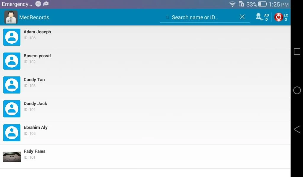
Task: Tap Dandy Jack's profile avatar
Action: point(12,109)
